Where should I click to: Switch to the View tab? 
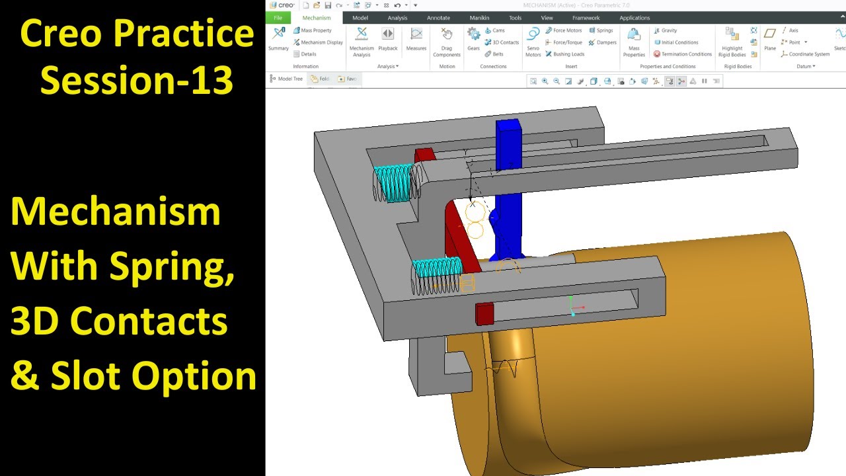click(547, 18)
